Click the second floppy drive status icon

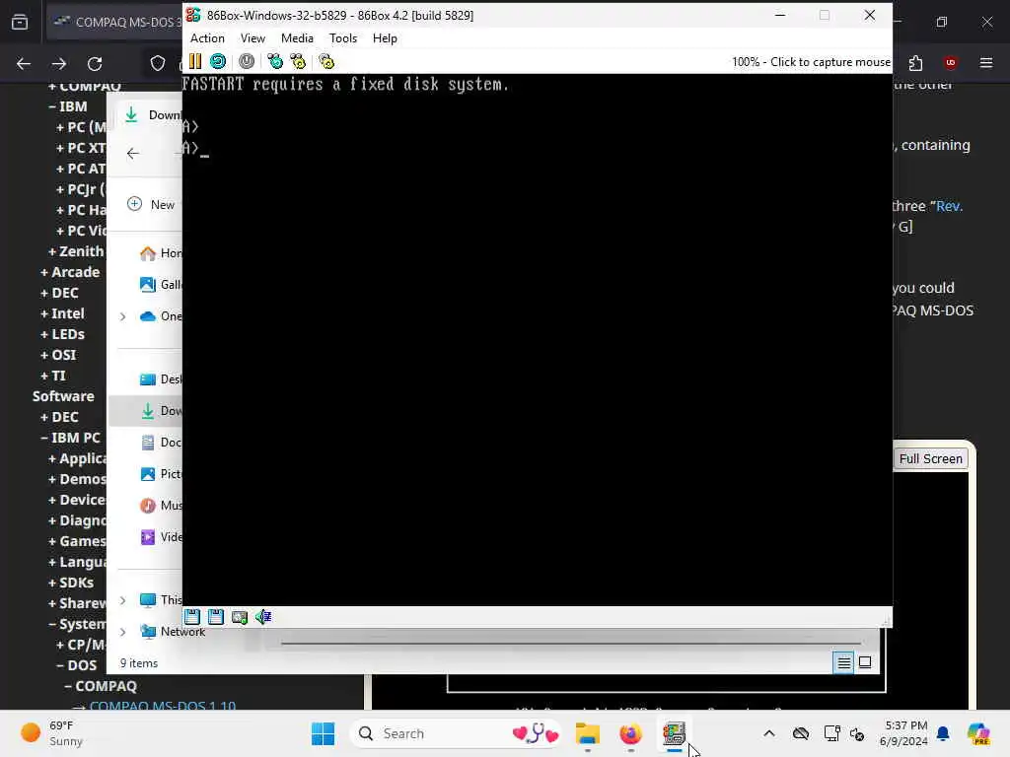[x=216, y=617]
